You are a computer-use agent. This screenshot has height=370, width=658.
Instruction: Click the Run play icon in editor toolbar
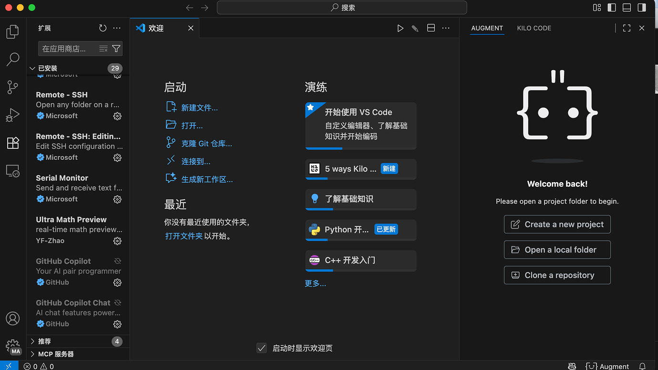point(400,28)
